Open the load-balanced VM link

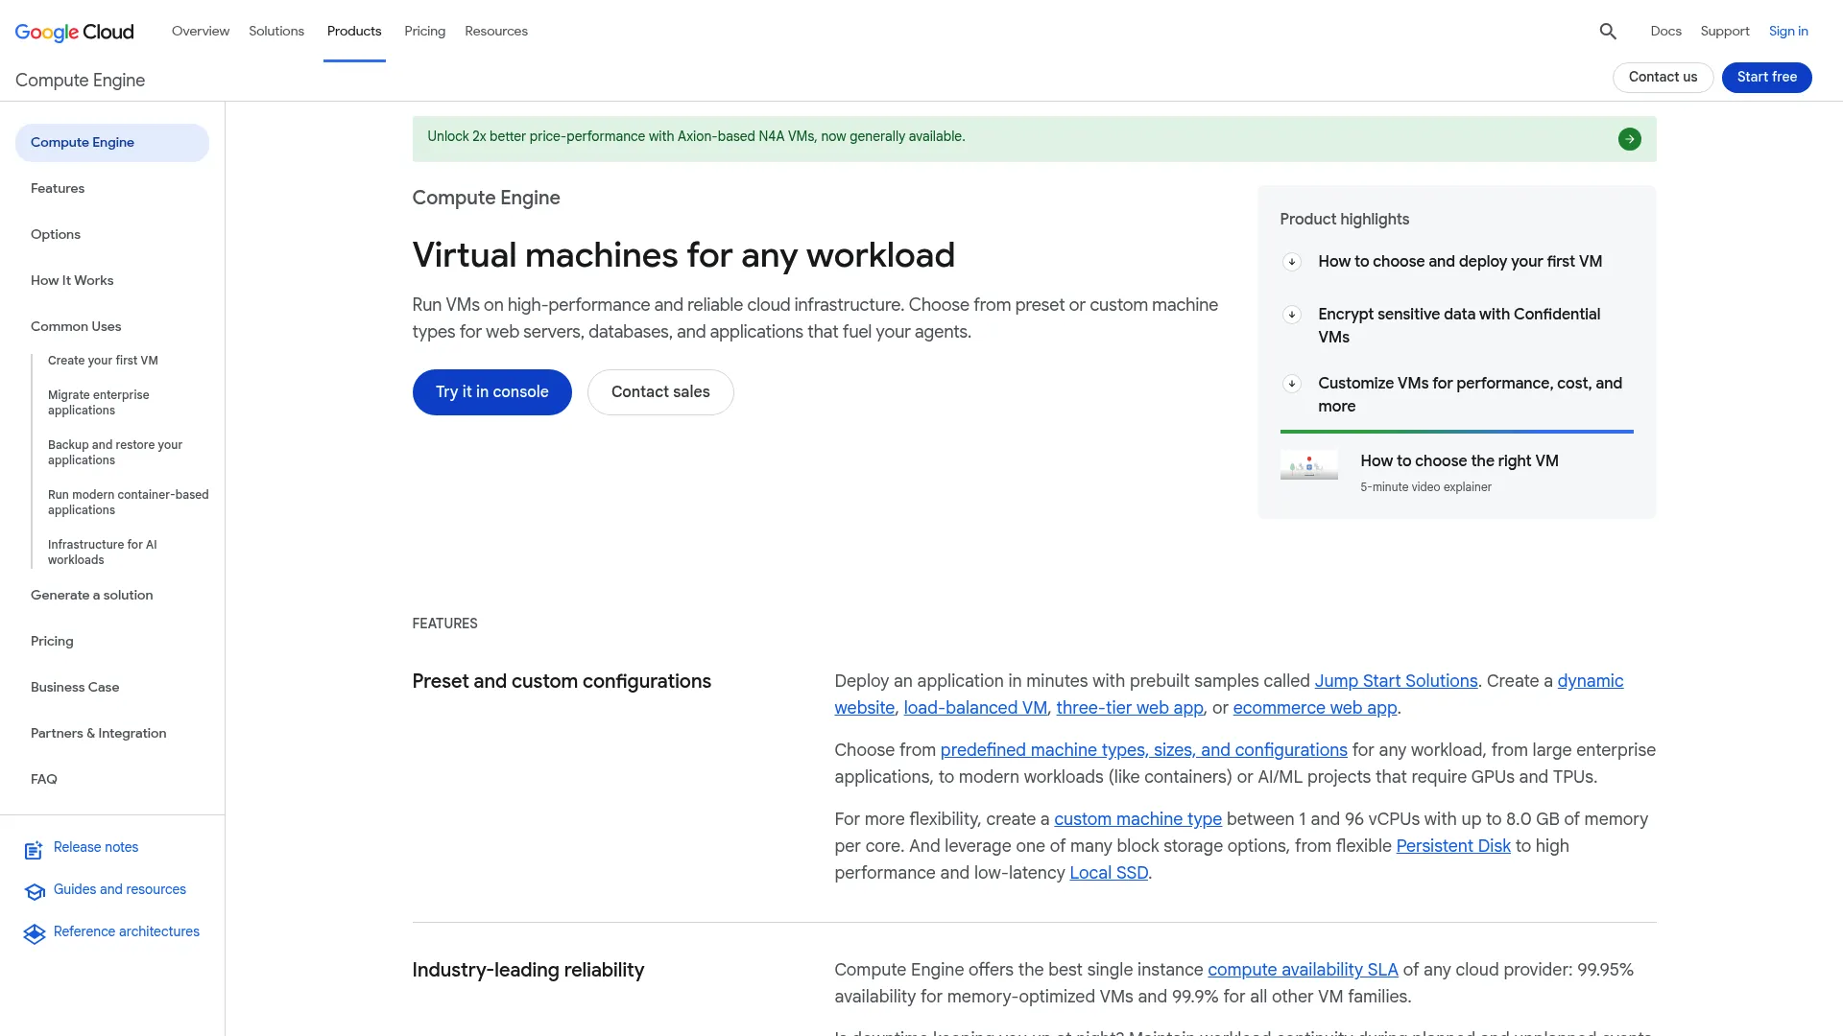click(x=975, y=709)
